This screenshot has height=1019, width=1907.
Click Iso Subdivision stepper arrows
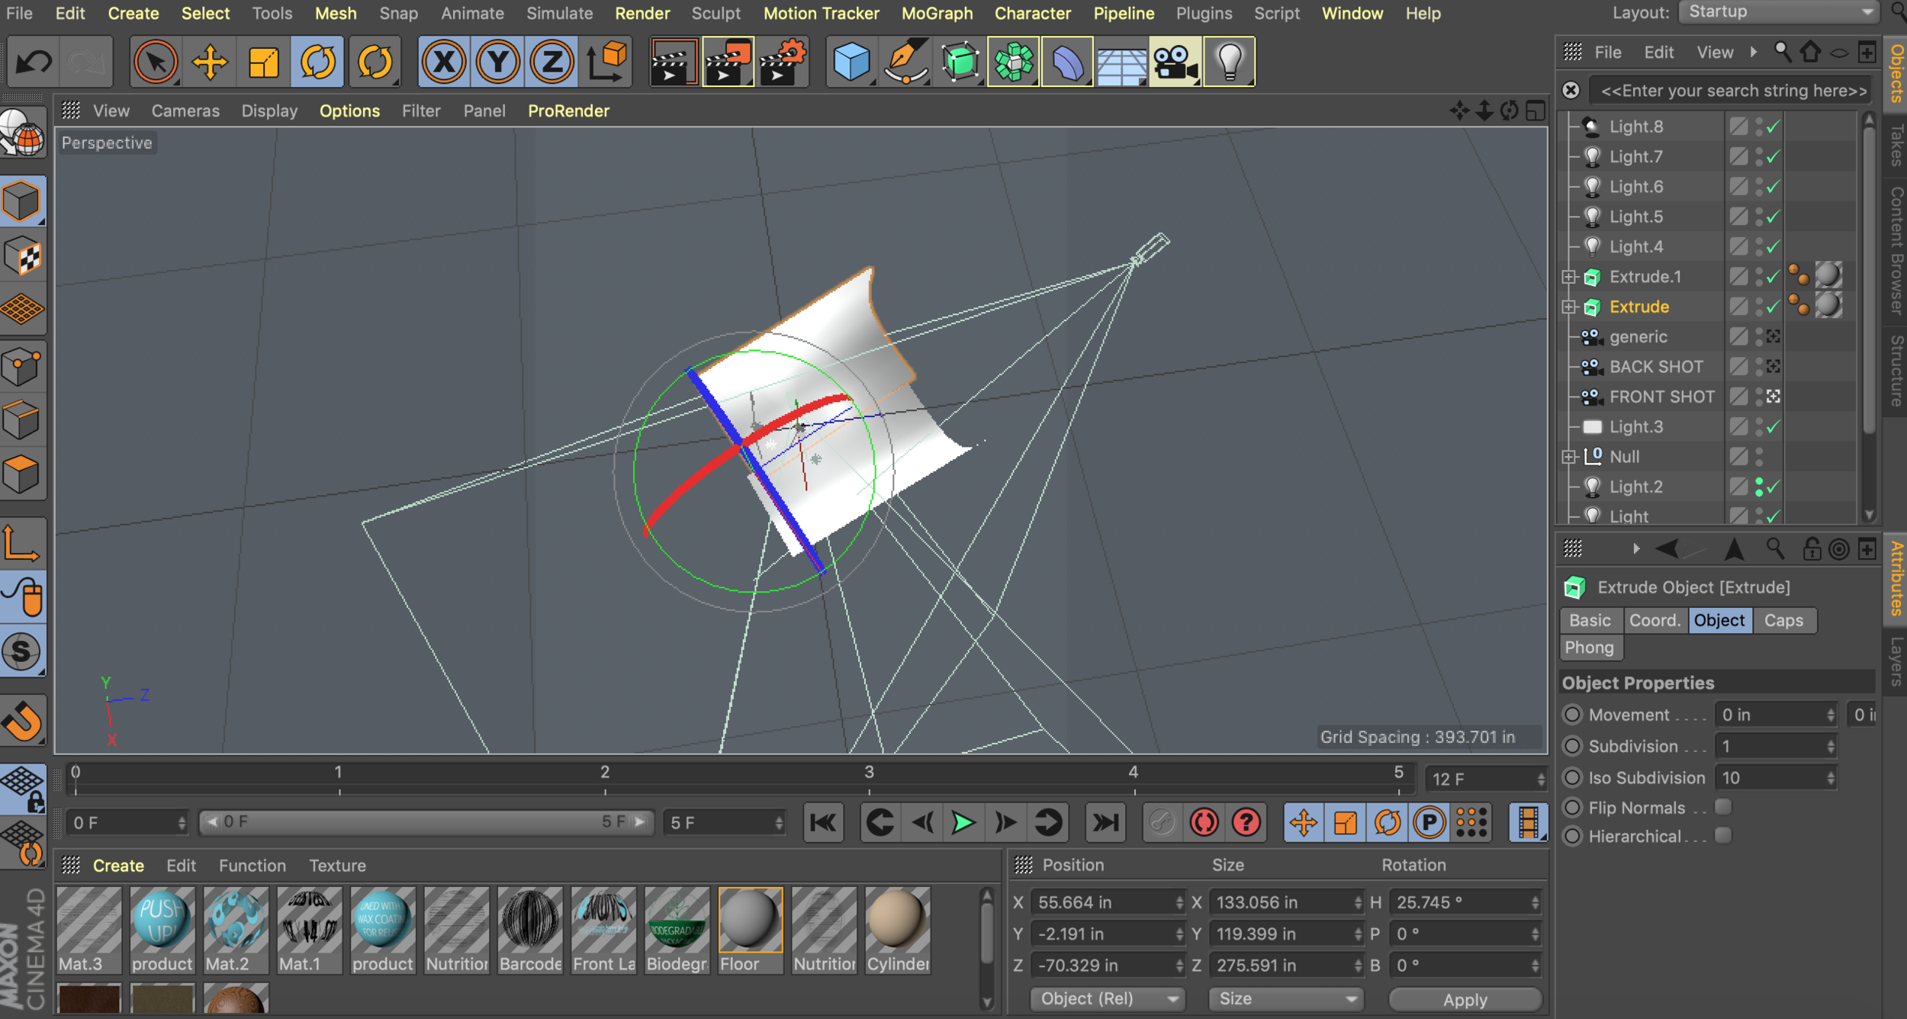(x=1831, y=778)
